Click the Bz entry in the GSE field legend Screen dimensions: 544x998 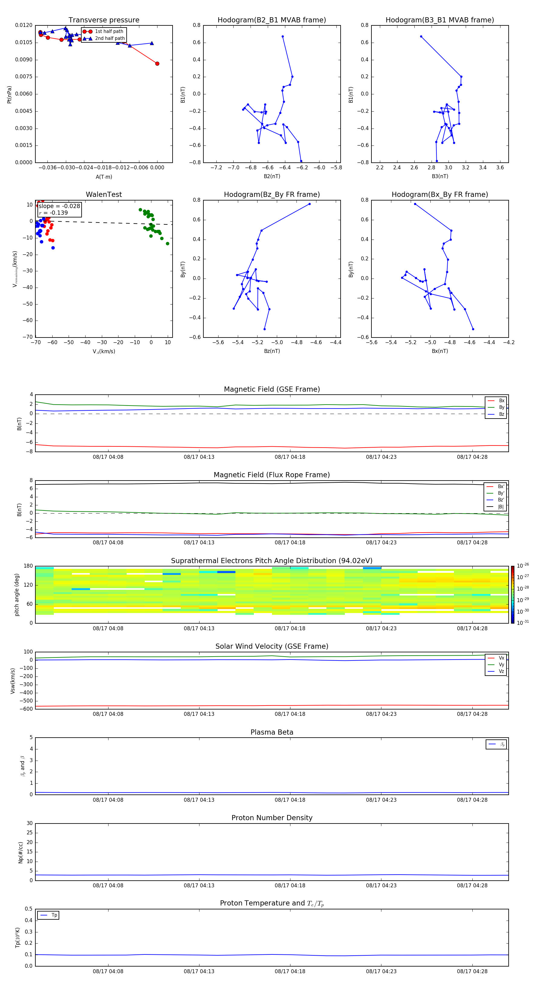tap(496, 414)
